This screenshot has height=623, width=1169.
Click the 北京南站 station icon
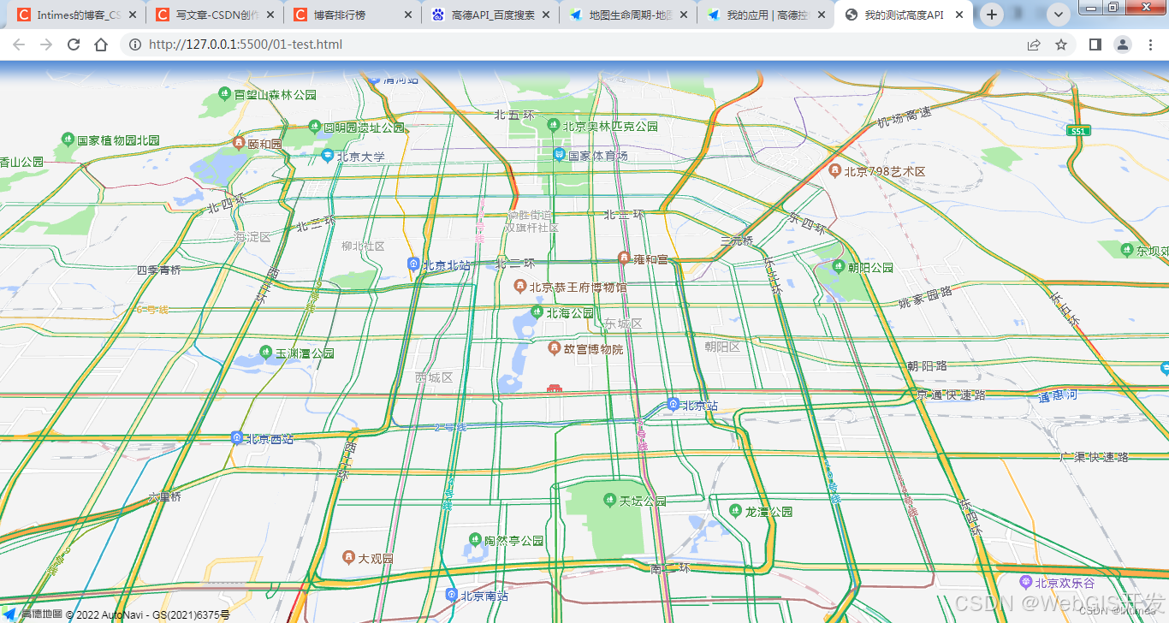(452, 594)
